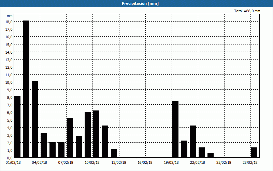Pick the '9,0' y-axis label

(x=10, y=90)
